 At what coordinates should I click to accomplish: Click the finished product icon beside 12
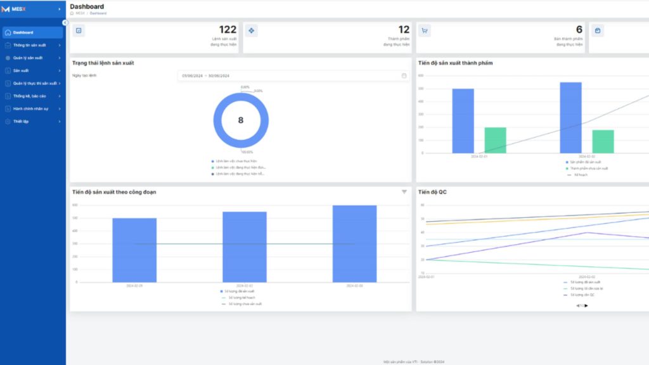click(x=251, y=30)
